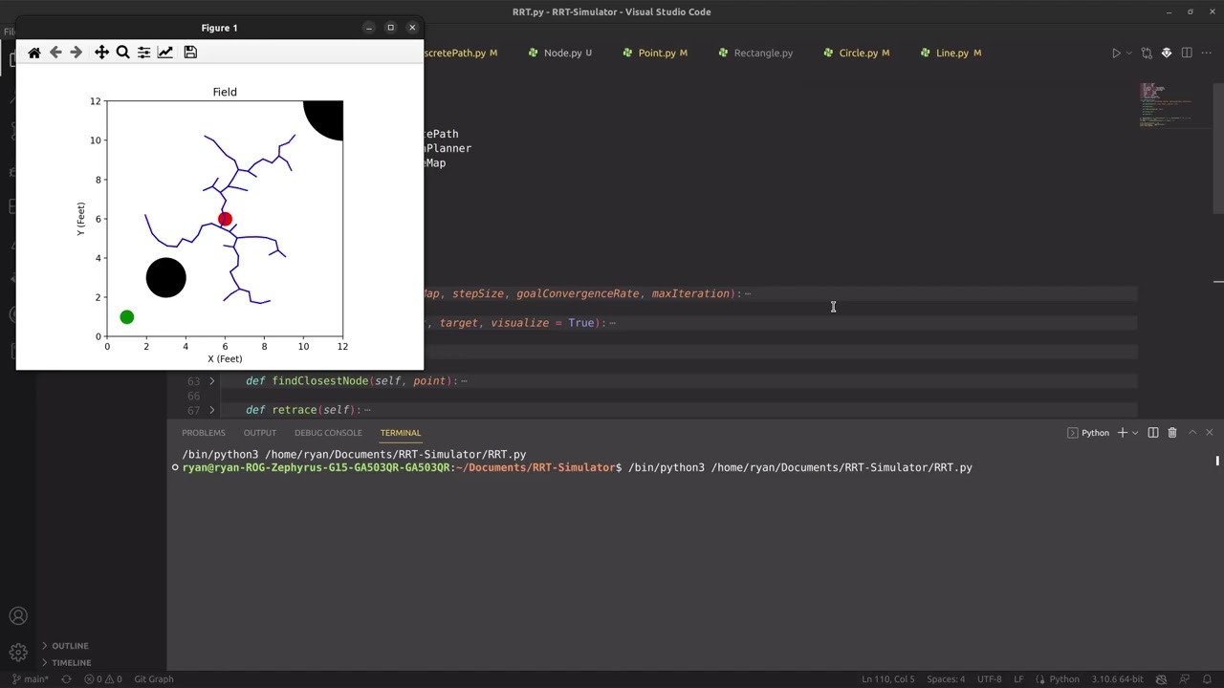Split the editor right
The height and width of the screenshot is (688, 1224).
click(1187, 54)
